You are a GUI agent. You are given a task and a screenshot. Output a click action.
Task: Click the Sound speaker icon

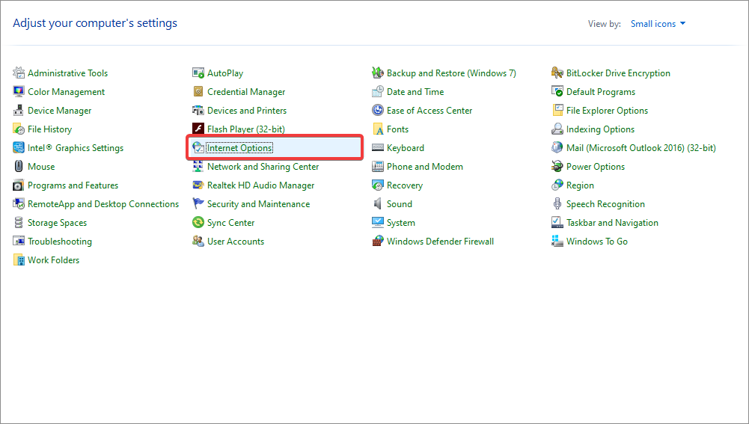pos(378,204)
